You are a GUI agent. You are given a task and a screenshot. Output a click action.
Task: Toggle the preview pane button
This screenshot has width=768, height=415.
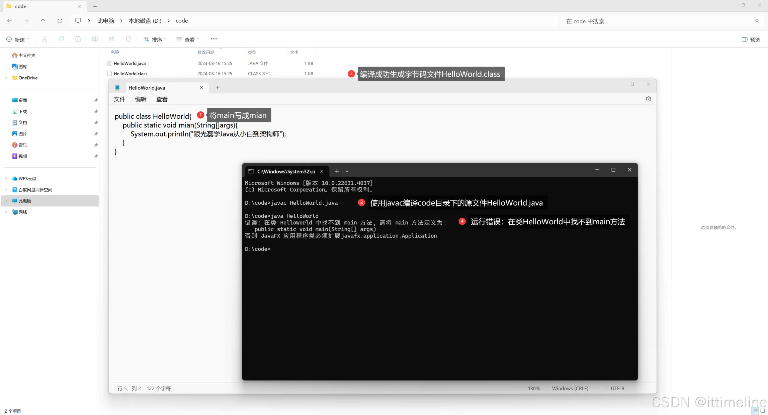[751, 39]
